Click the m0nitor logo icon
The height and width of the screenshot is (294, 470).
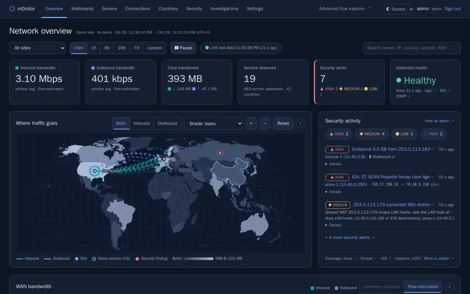coord(12,8)
